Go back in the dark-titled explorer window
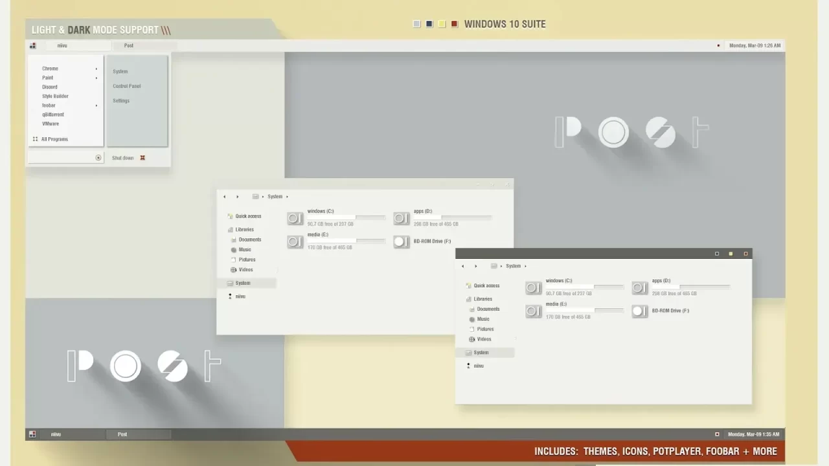The image size is (829, 466). tap(462, 266)
